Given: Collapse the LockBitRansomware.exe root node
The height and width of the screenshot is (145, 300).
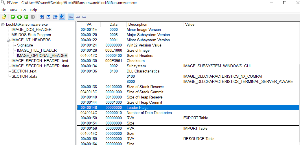Looking at the screenshot, I should (x=3, y=25).
